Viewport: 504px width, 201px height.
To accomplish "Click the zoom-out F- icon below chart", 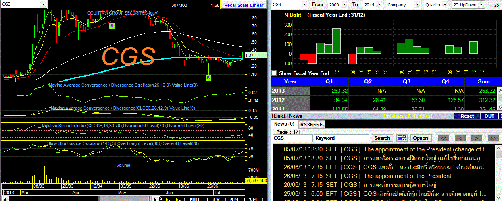I will coord(177,199).
